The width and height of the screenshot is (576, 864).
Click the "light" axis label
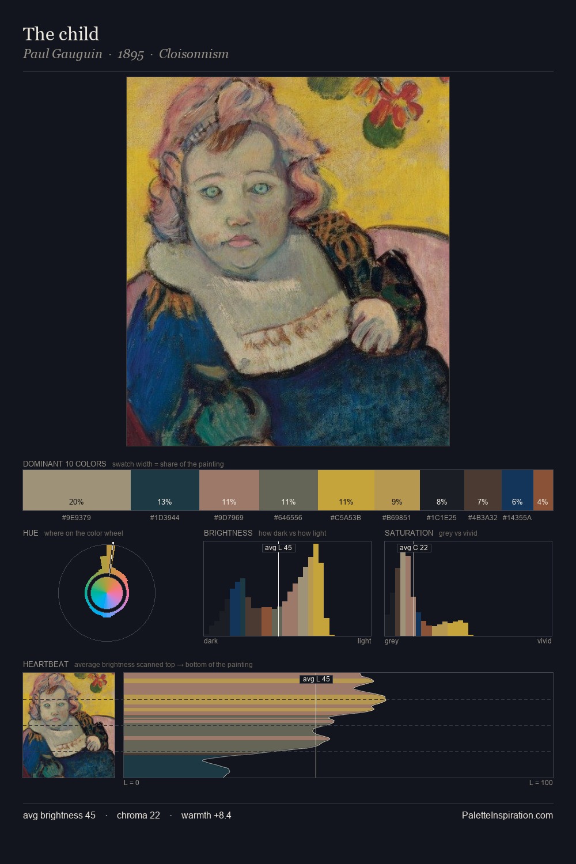[364, 641]
